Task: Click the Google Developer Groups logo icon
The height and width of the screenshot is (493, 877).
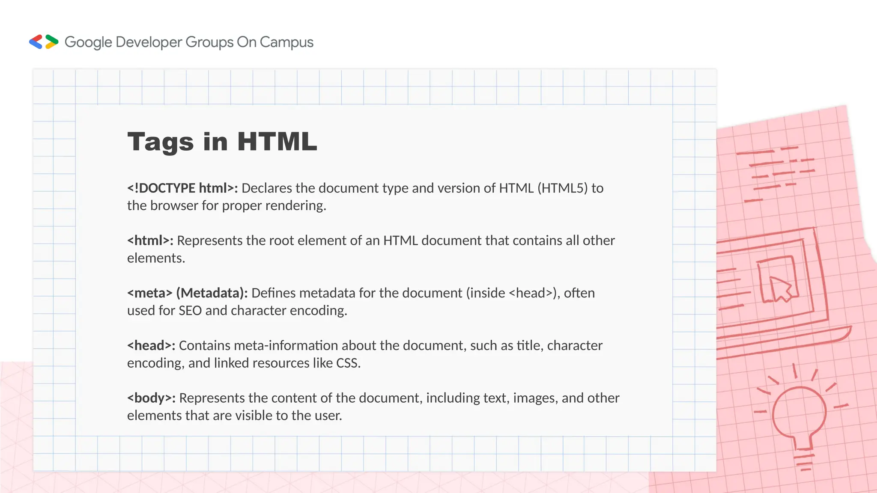Action: [44, 42]
